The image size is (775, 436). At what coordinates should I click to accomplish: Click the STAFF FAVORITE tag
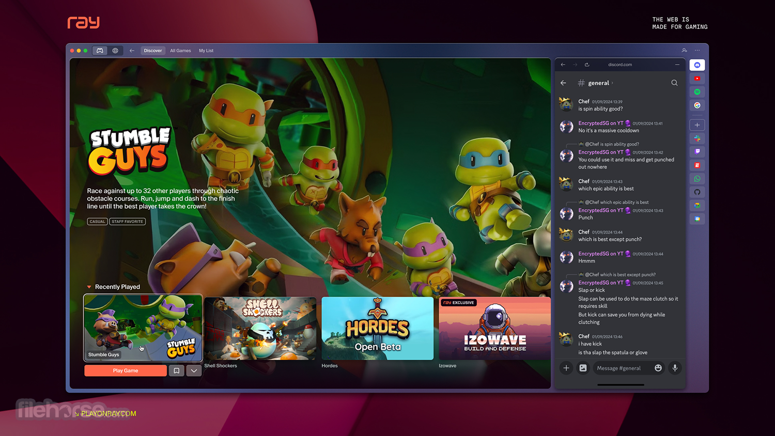128,222
